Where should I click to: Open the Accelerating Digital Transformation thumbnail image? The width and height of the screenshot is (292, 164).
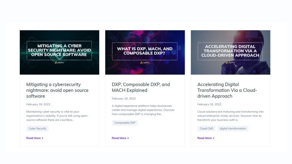click(231, 52)
